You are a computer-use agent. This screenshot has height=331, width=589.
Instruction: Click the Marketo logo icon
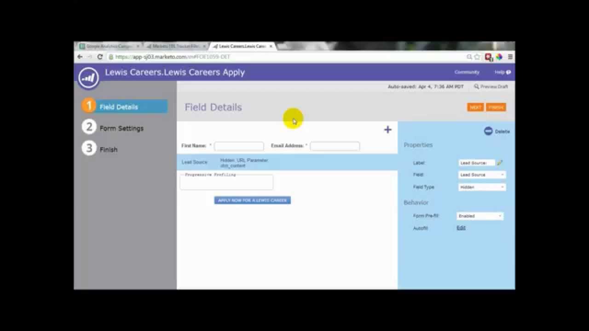(x=88, y=78)
